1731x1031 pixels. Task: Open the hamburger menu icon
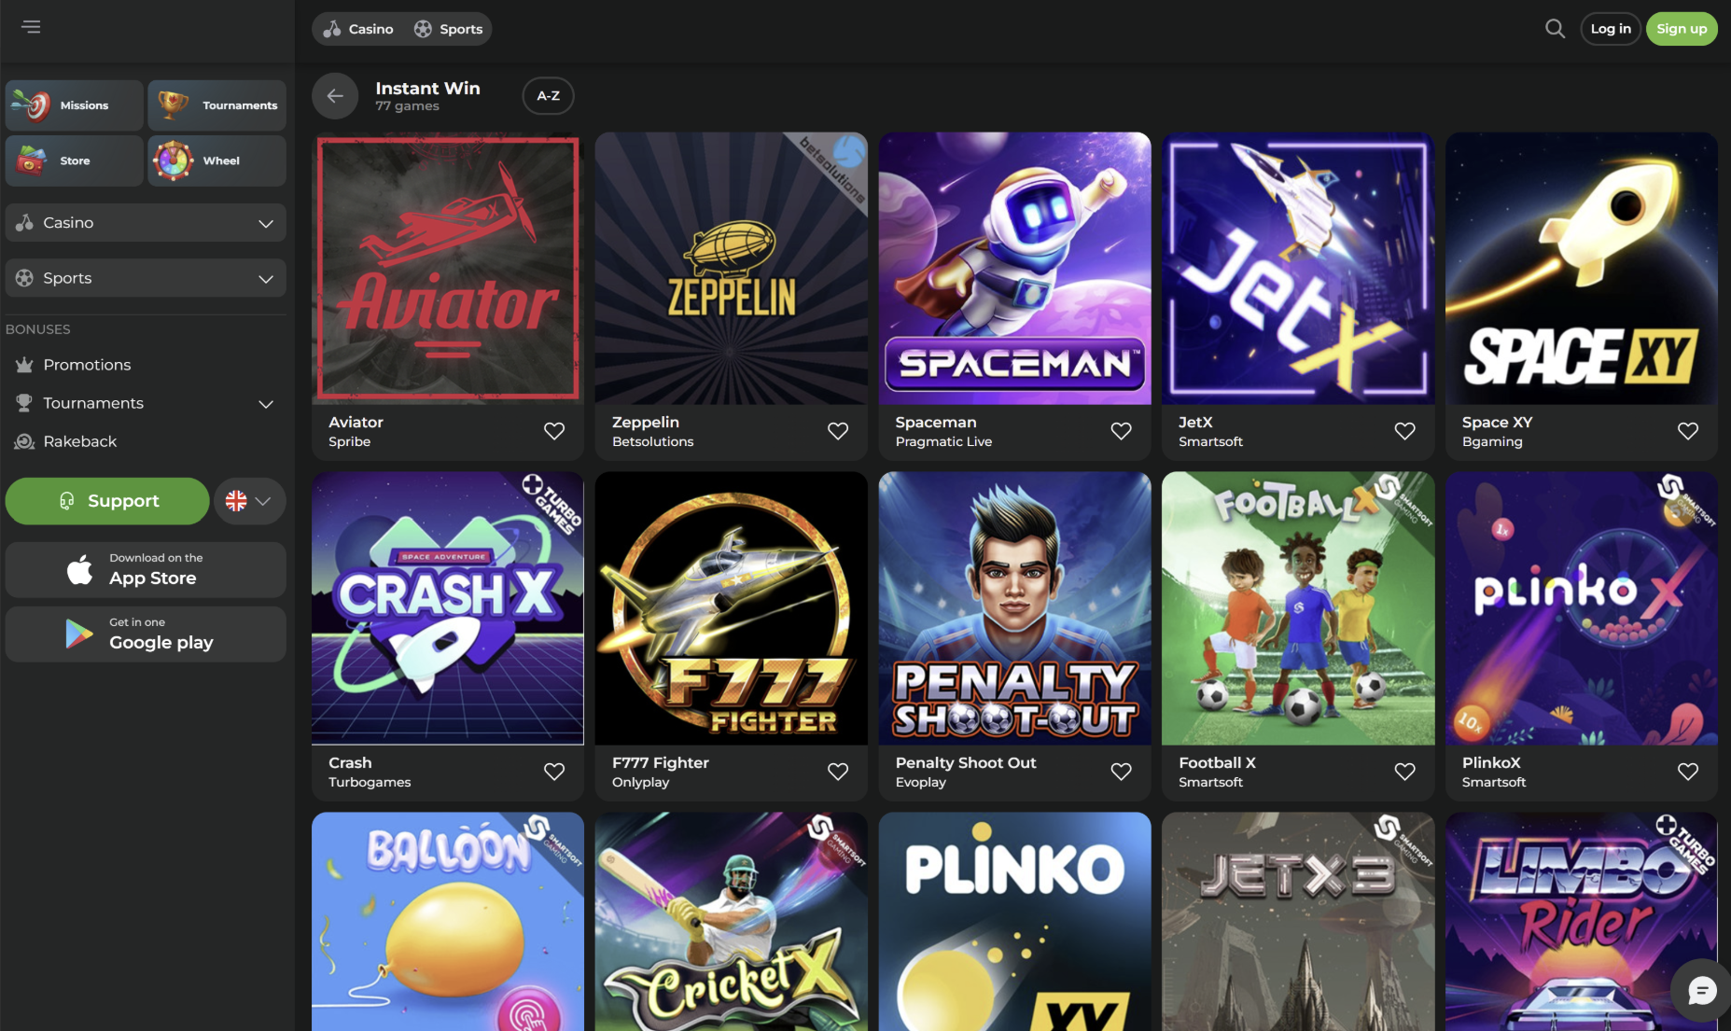coord(31,27)
